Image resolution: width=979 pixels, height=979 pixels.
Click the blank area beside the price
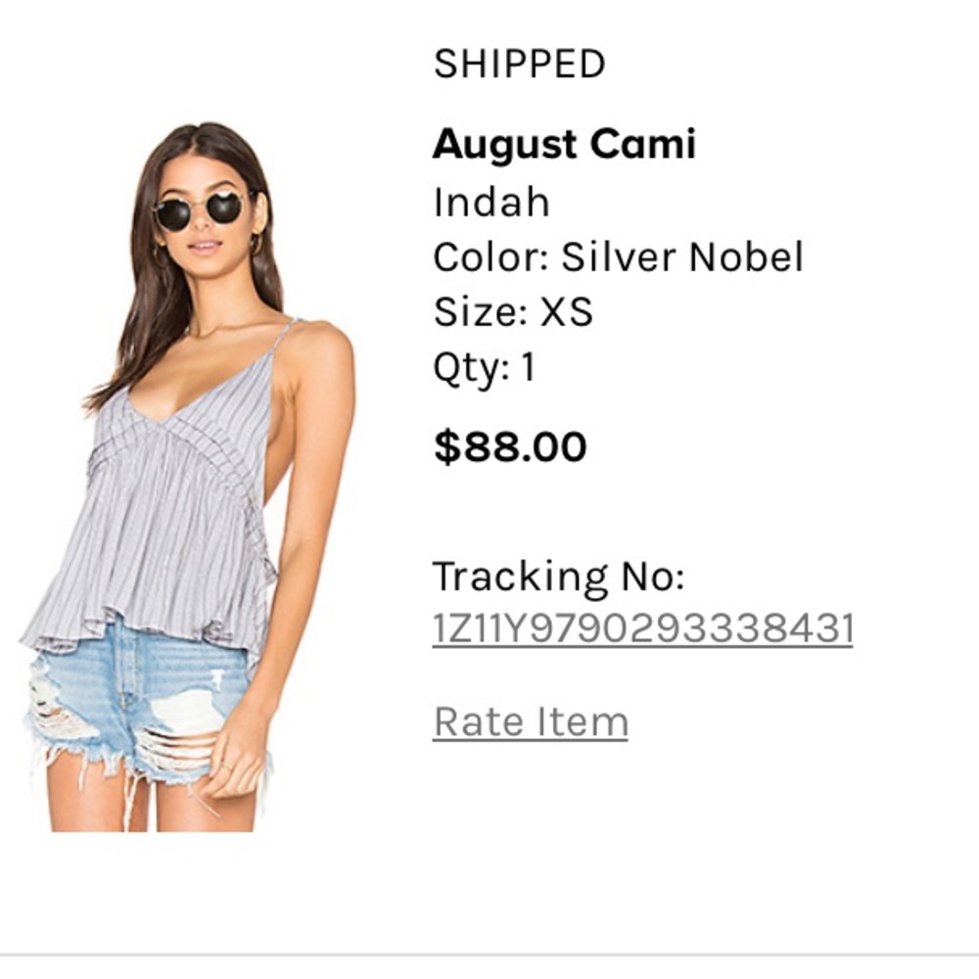[x=783, y=444]
